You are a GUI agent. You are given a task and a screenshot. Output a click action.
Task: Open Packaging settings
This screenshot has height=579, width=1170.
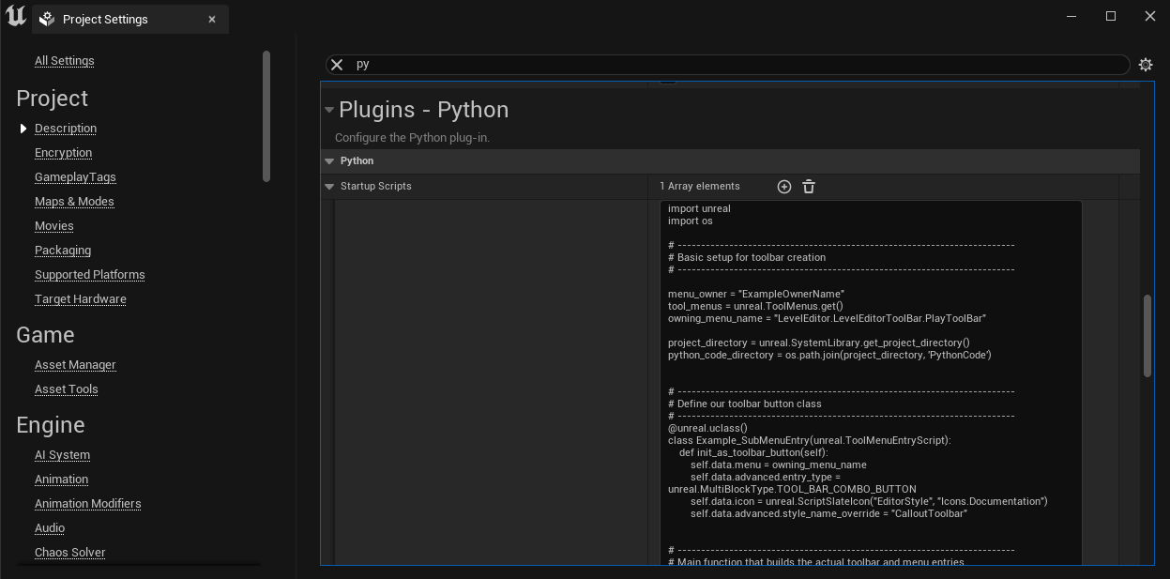[63, 251]
